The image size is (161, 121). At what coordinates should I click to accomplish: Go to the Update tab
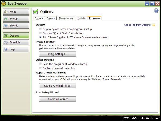[81, 18]
